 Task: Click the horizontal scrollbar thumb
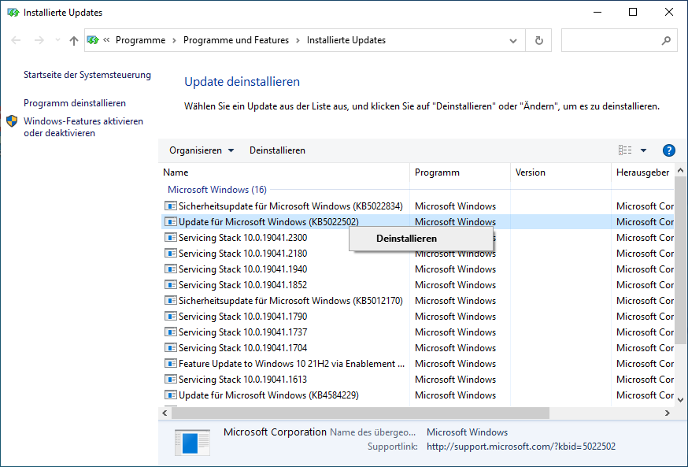pos(361,413)
